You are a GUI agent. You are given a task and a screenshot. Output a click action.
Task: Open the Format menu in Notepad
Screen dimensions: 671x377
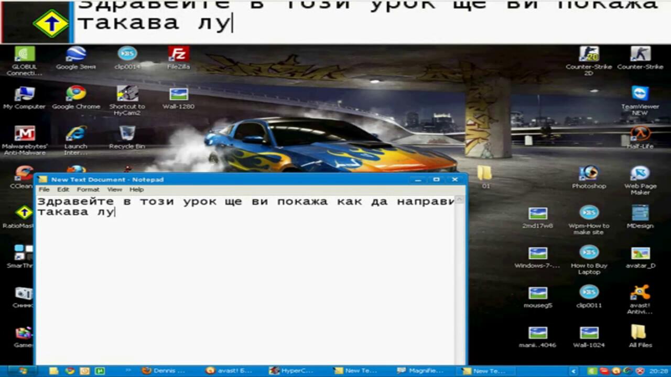point(88,190)
